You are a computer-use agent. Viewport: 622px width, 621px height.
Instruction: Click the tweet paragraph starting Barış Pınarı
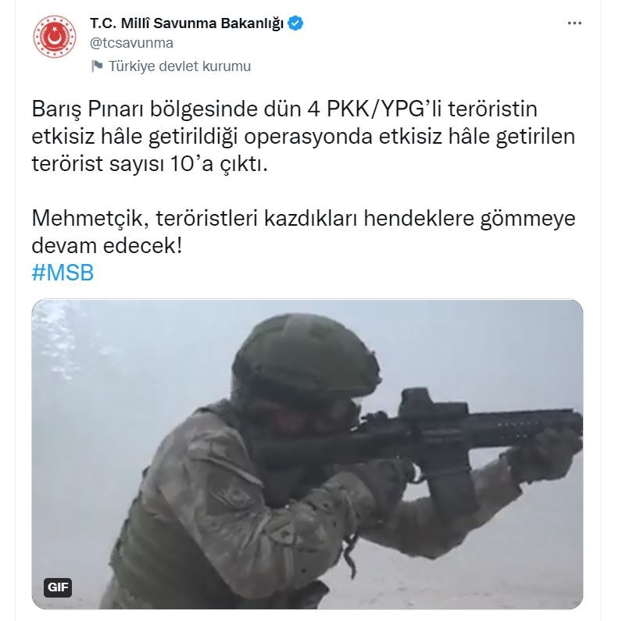click(x=303, y=136)
